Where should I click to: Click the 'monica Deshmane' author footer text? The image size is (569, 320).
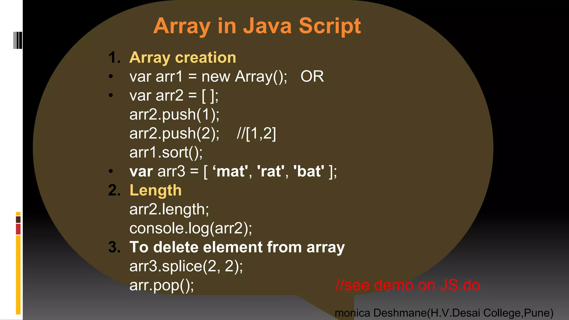pos(444,313)
